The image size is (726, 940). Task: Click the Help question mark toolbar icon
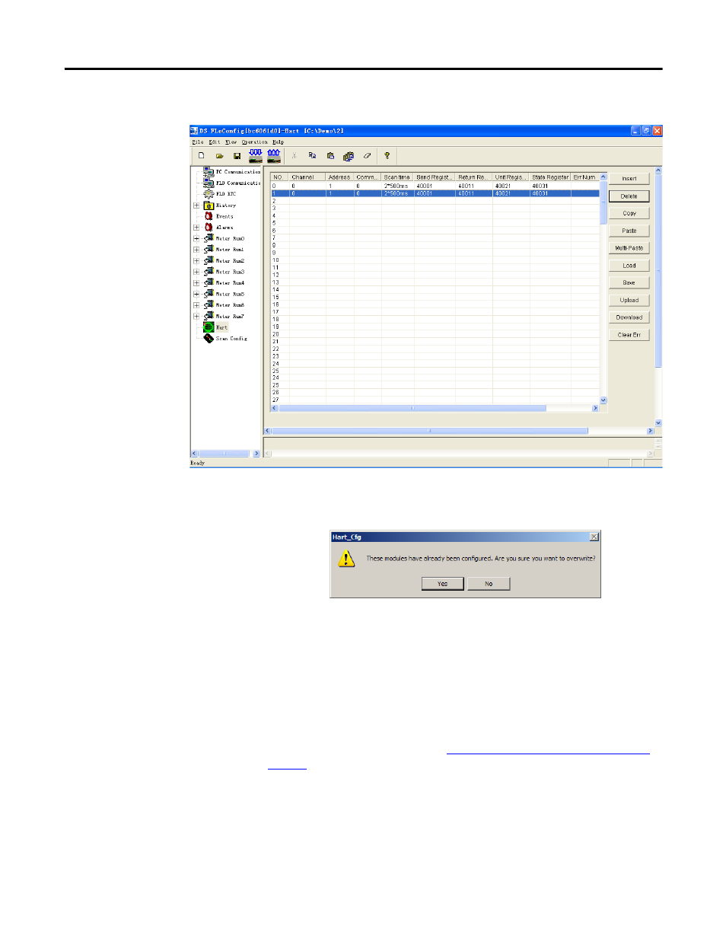point(387,155)
